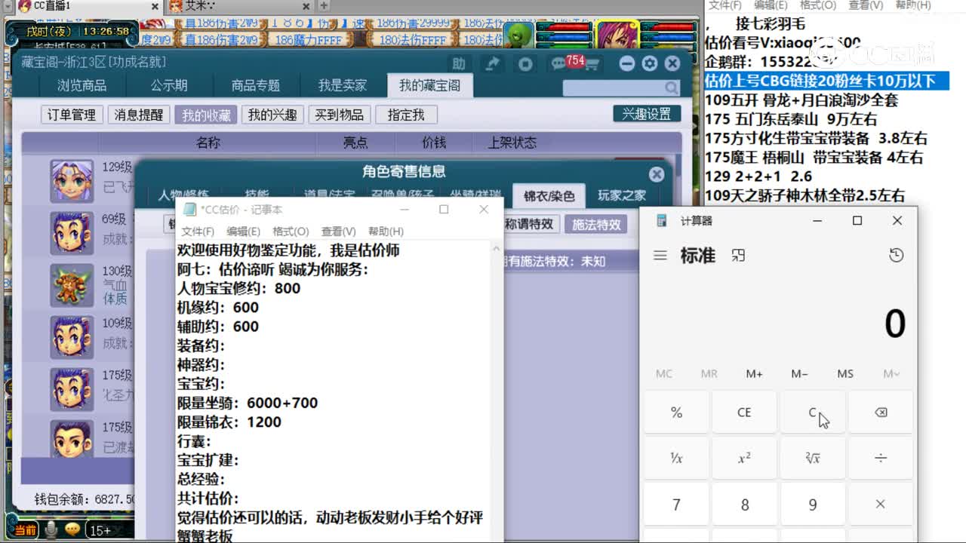Open Notepad 查看(V) menu
The height and width of the screenshot is (543, 966).
pos(338,232)
